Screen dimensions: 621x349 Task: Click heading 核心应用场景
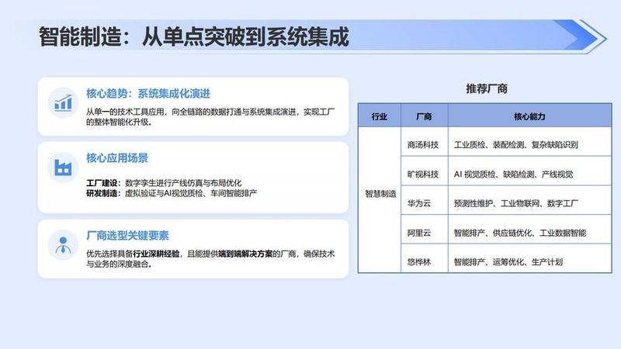(x=117, y=158)
